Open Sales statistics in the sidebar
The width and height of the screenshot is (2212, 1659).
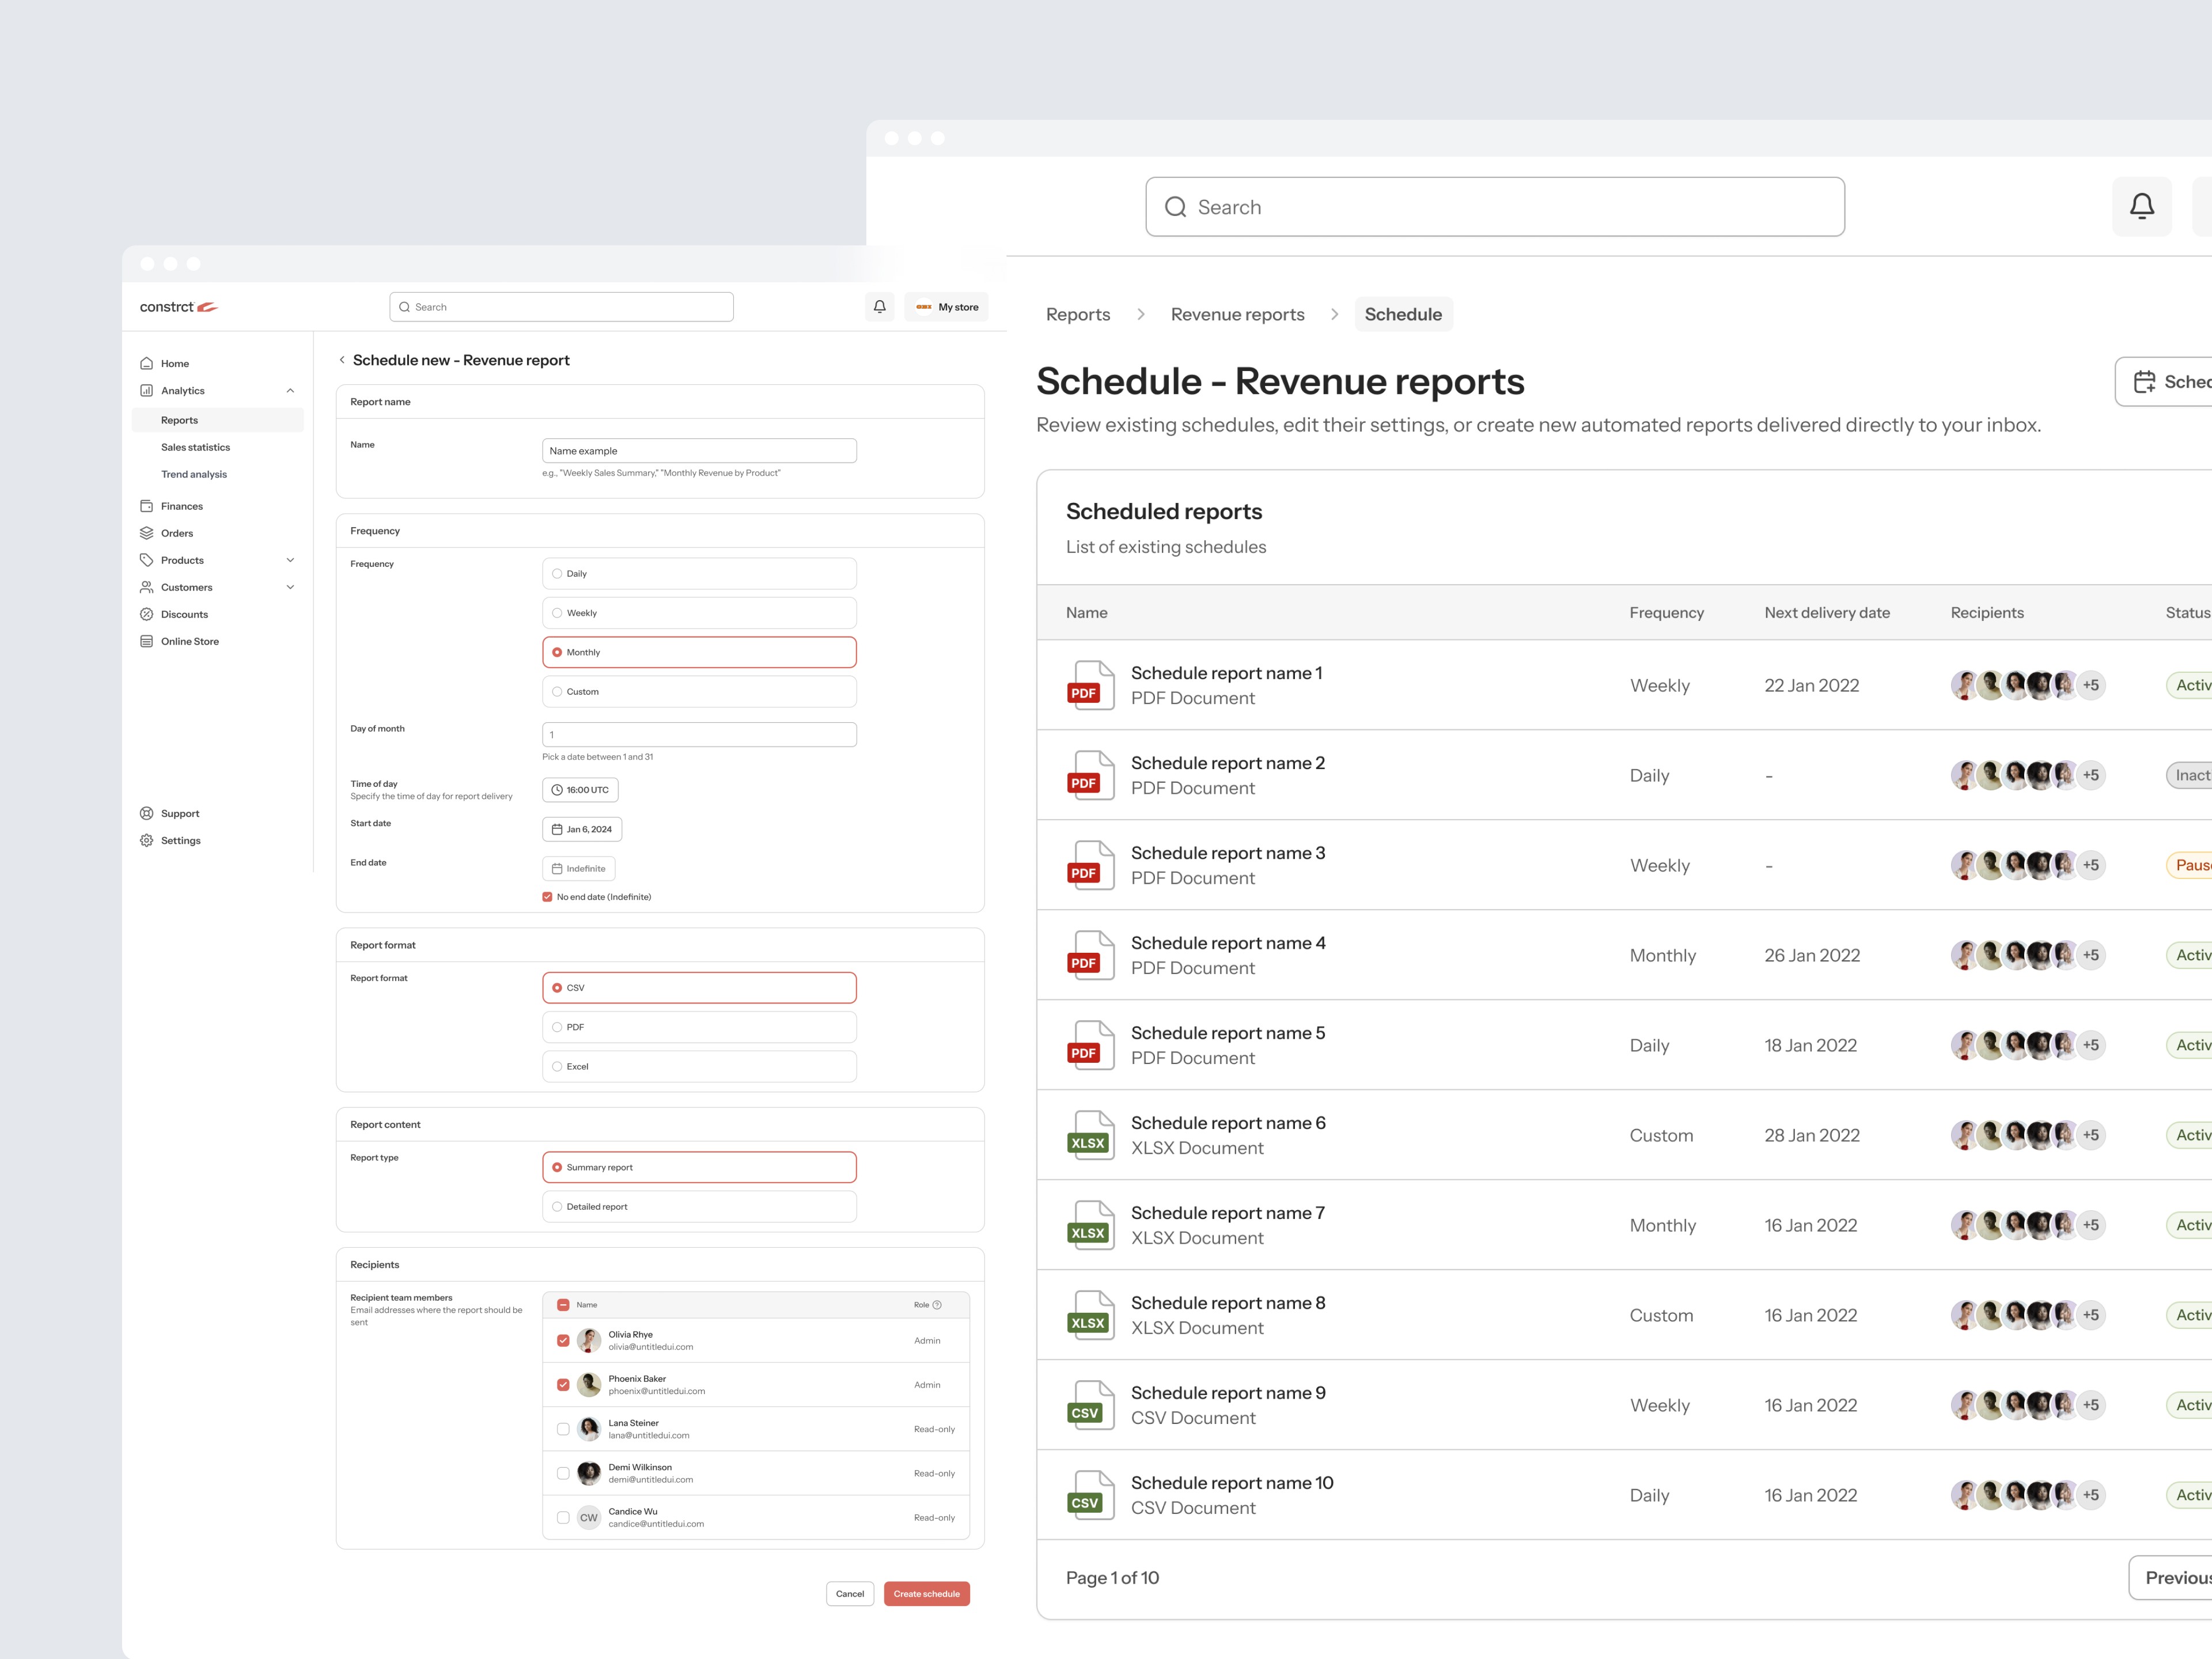195,447
